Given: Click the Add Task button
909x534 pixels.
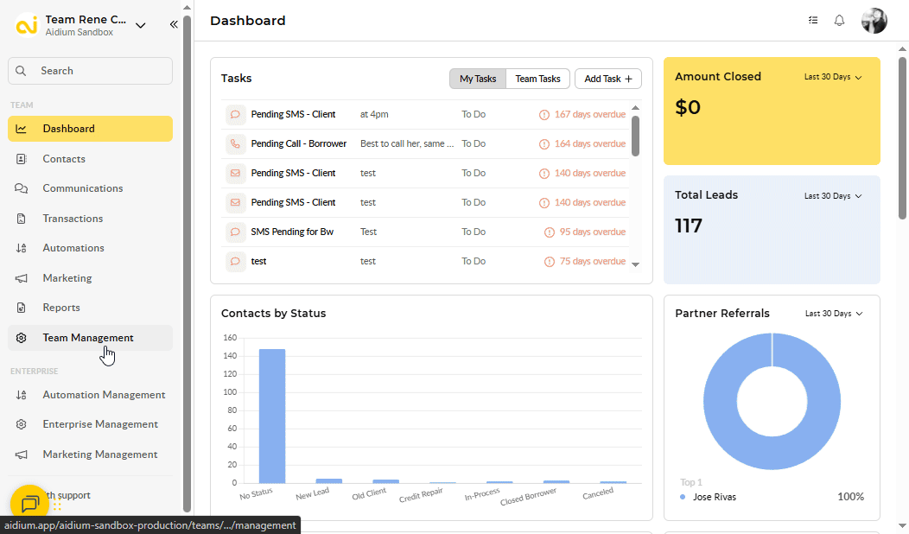Looking at the screenshot, I should [607, 79].
